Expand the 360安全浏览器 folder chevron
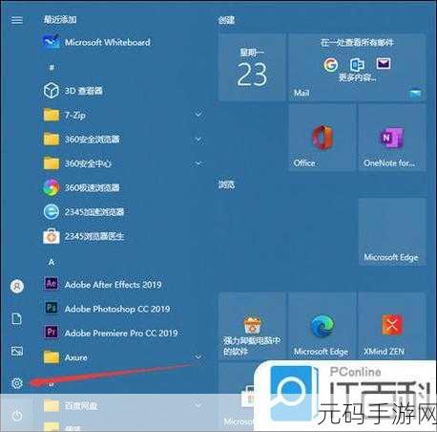The height and width of the screenshot is (432, 437). coord(198,140)
